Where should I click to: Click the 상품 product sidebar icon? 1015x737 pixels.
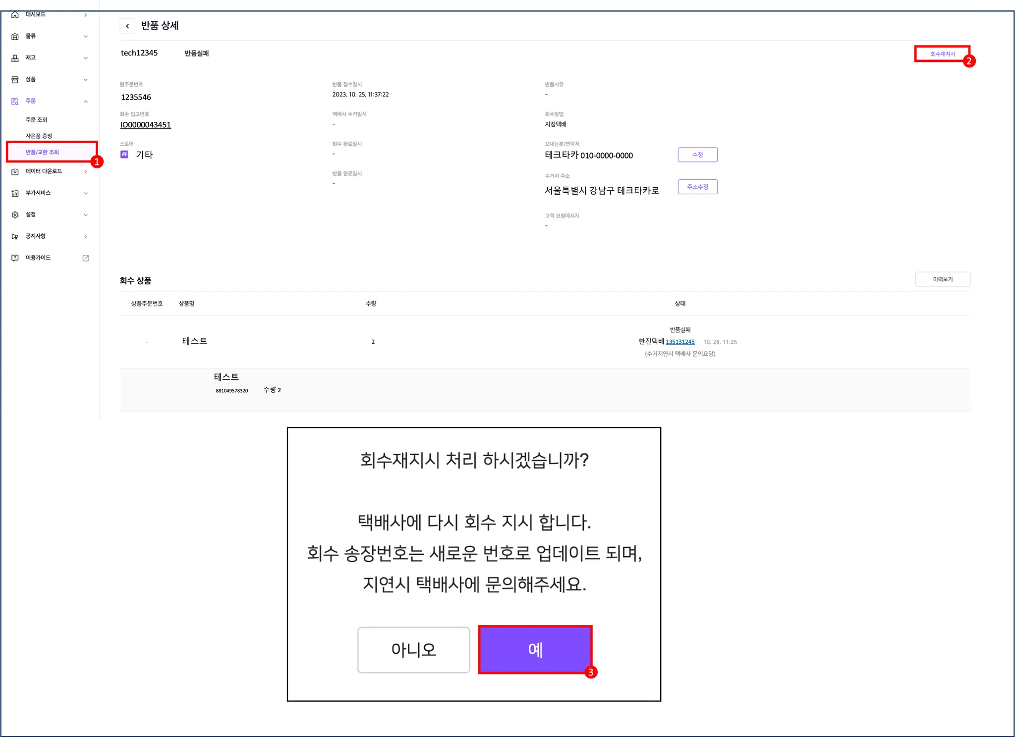(15, 80)
